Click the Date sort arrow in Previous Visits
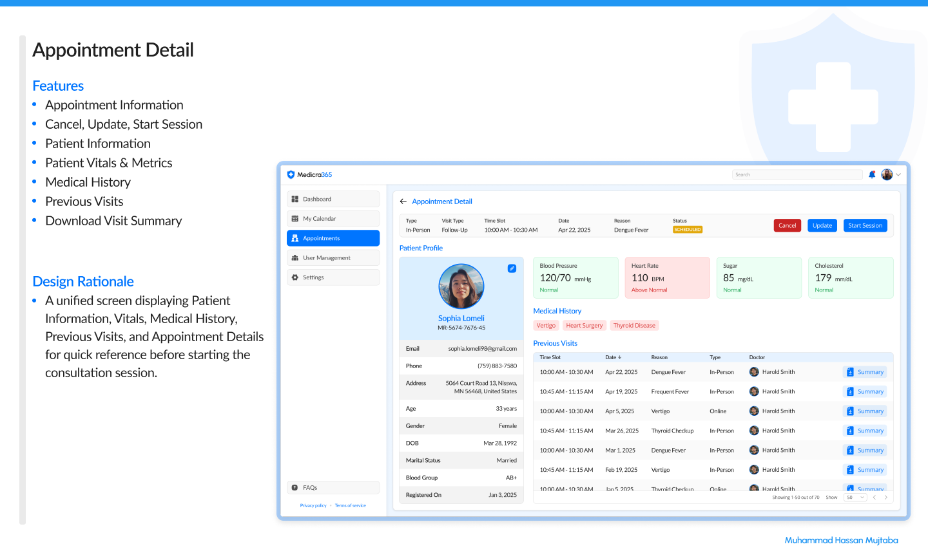This screenshot has width=928, height=560. pyautogui.click(x=618, y=357)
